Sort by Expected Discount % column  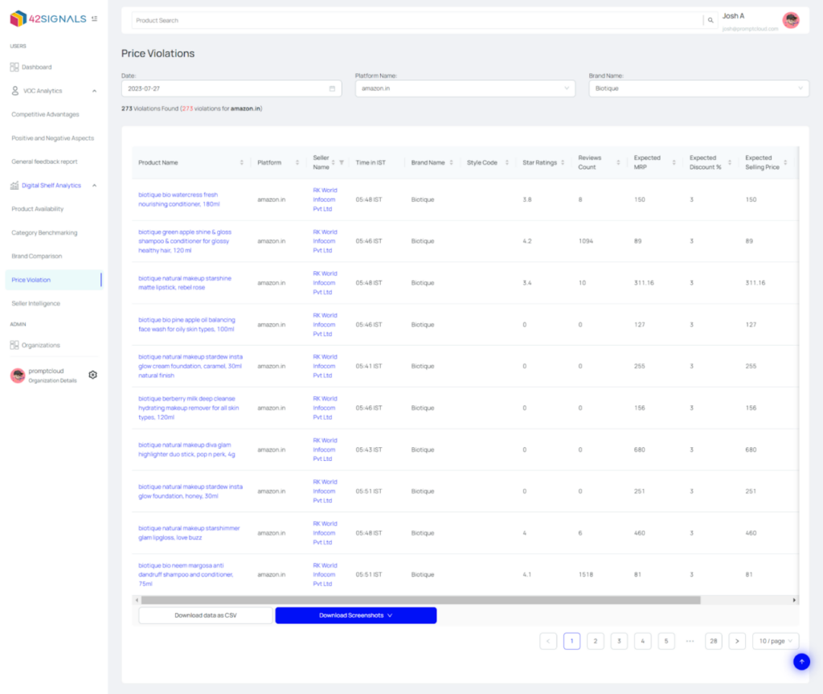pos(730,162)
